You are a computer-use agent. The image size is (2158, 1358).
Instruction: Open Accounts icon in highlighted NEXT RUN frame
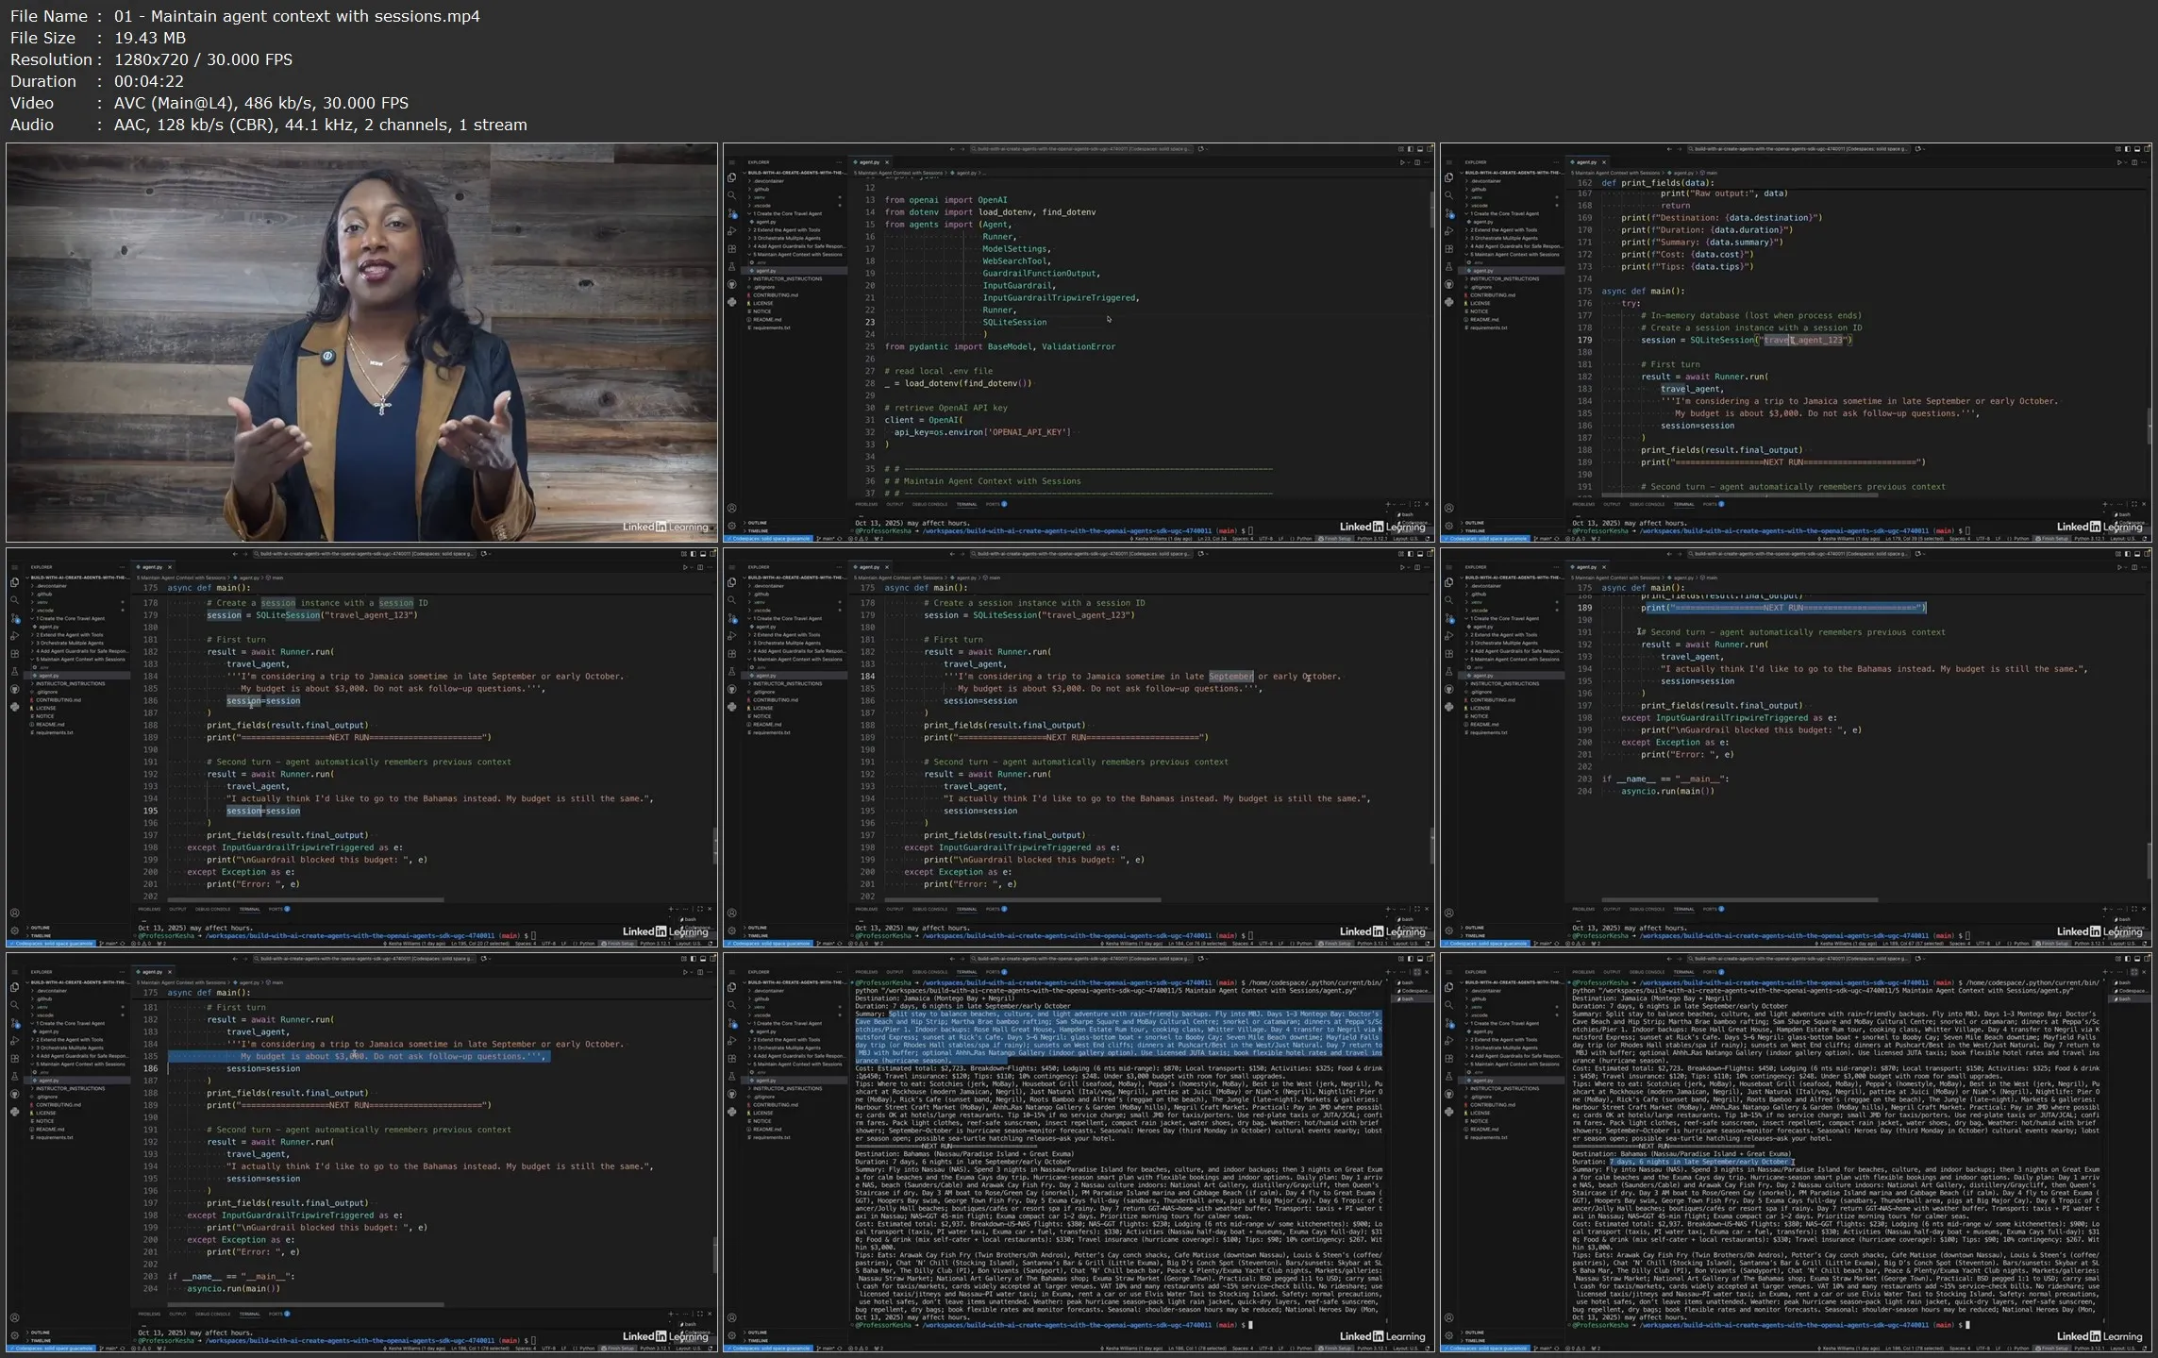pos(1448,913)
